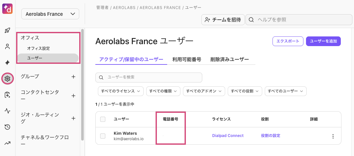Click the ユーザーを検索 search field
The width and height of the screenshot is (354, 156).
[x=149, y=77]
